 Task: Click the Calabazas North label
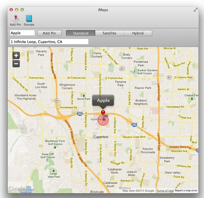pyautogui.click(x=115, y=171)
